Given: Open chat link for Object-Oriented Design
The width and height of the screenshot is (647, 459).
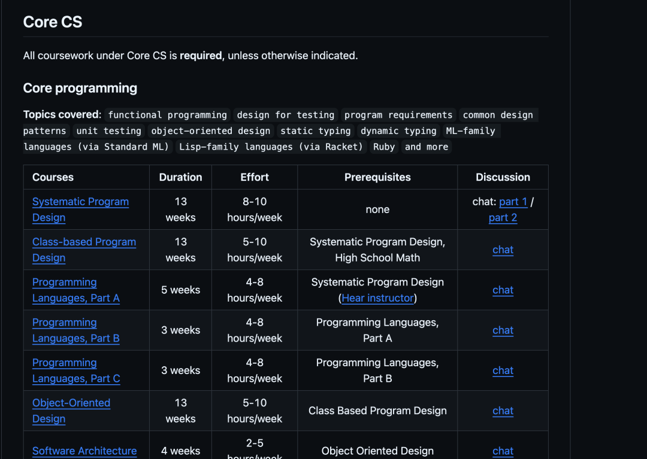Looking at the screenshot, I should (503, 411).
